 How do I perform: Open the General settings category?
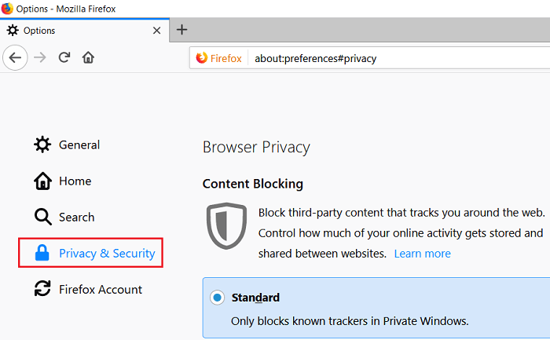point(79,144)
